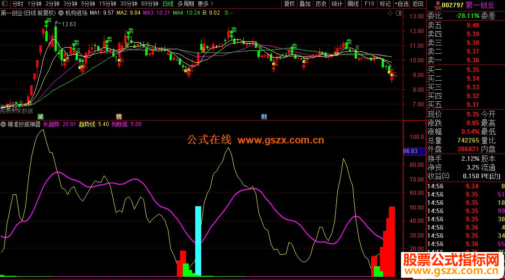Image resolution: width=505 pixels, height=280 pixels.
Task: Click the 财 financial event marker
Action: point(264,117)
